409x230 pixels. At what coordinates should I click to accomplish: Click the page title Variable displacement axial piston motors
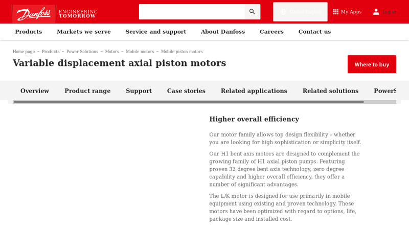point(120,63)
